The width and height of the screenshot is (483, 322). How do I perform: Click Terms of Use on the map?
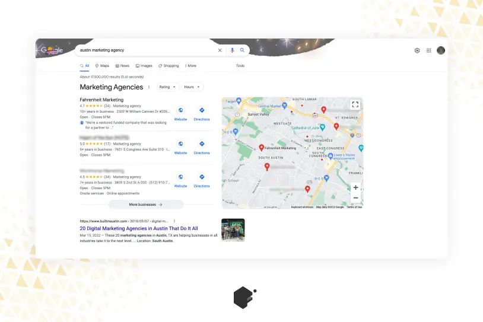pos(354,207)
